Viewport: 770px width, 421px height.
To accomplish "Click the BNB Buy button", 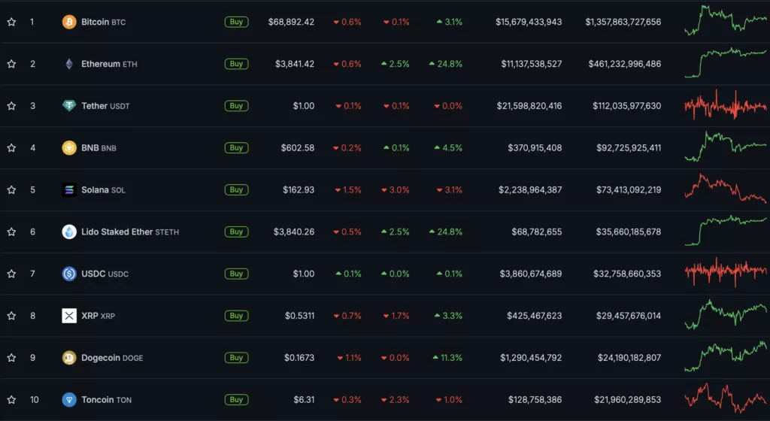I will point(236,147).
